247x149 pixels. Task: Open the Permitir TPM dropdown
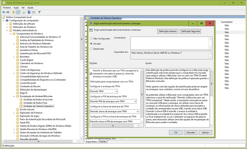104,91
